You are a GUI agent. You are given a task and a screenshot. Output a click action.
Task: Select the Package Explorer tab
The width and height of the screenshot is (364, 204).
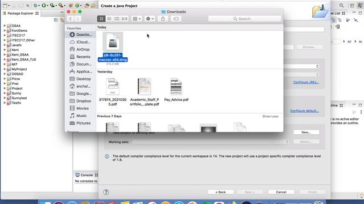pos(20,14)
